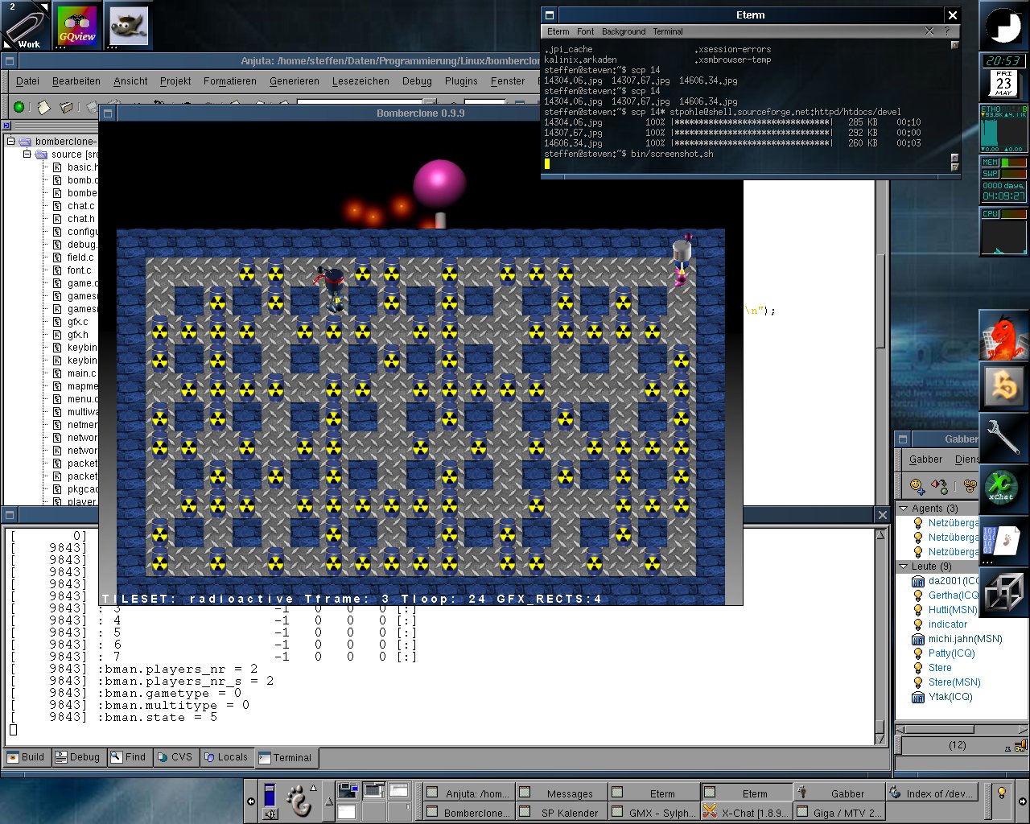Screen dimensions: 1030x824
Task: Click the orange swirl dock icon
Action: tap(1003, 387)
